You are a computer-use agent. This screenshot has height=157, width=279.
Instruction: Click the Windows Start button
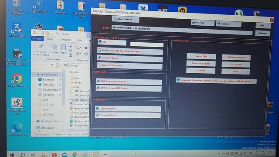[12, 155]
